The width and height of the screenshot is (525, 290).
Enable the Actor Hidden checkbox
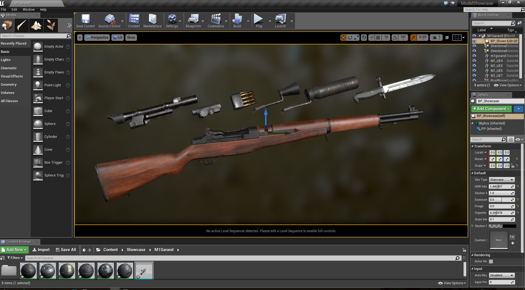click(x=491, y=261)
